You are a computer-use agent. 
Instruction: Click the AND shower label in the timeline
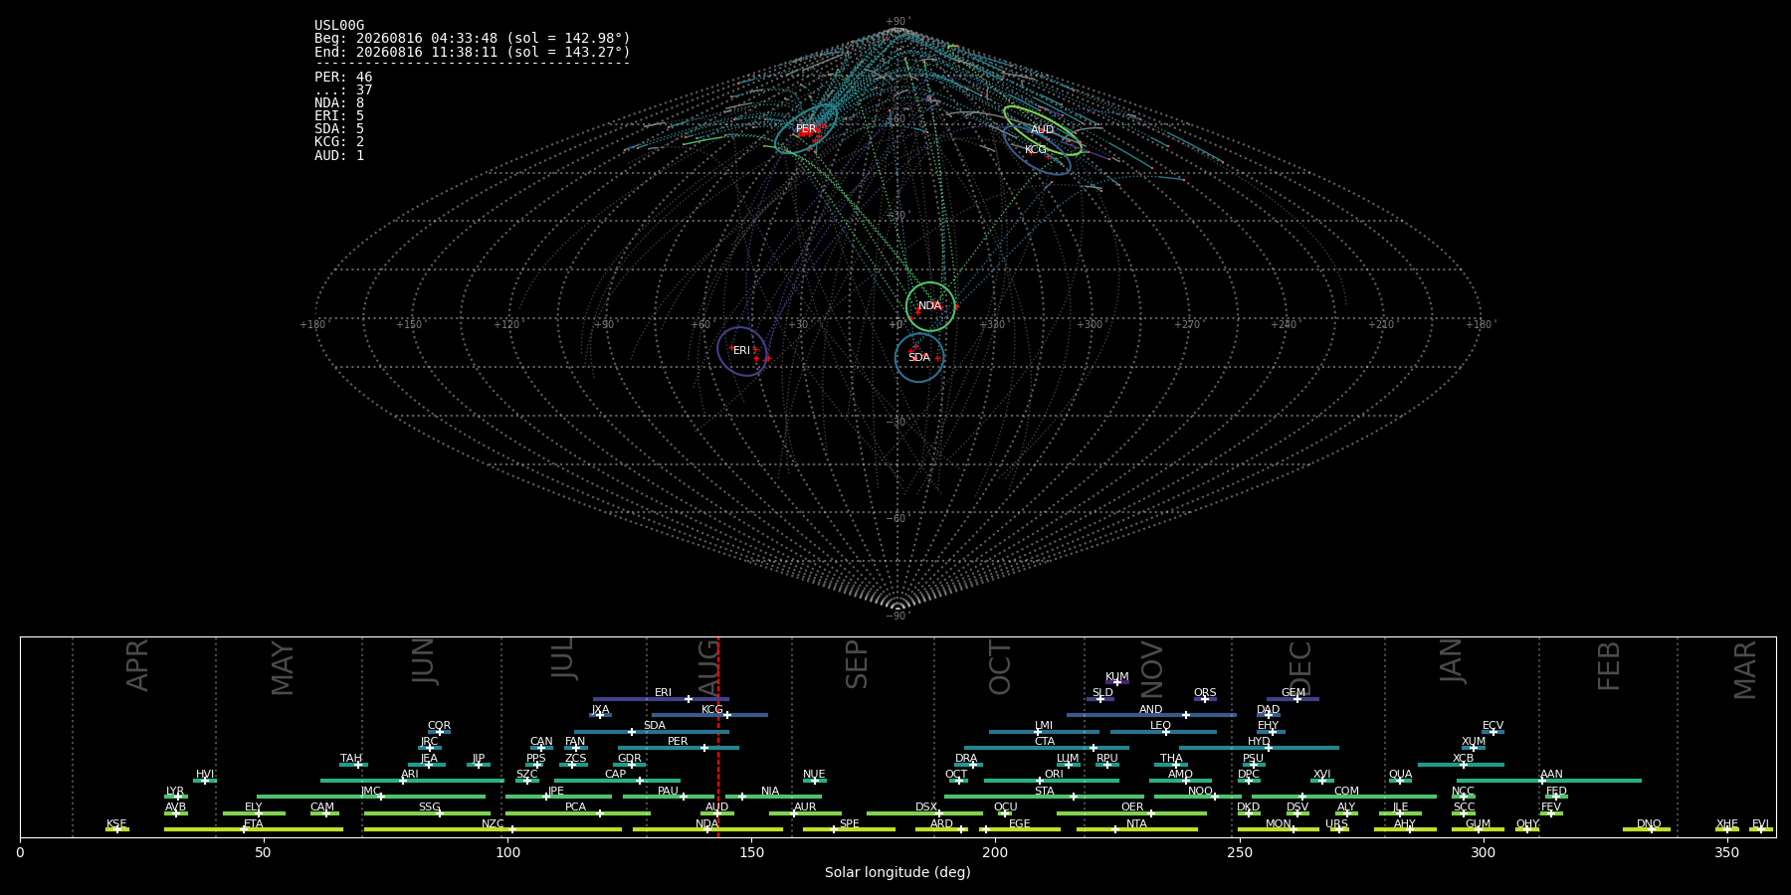coord(1151,710)
